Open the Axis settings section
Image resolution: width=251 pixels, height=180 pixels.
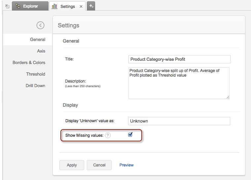[41, 51]
